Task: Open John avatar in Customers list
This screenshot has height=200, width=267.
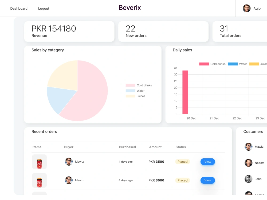Action: coord(248,179)
